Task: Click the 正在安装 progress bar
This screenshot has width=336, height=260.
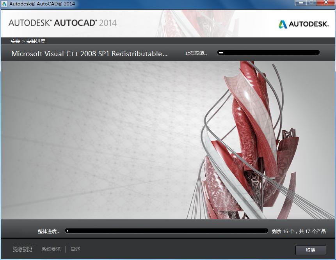Action: tap(268, 52)
